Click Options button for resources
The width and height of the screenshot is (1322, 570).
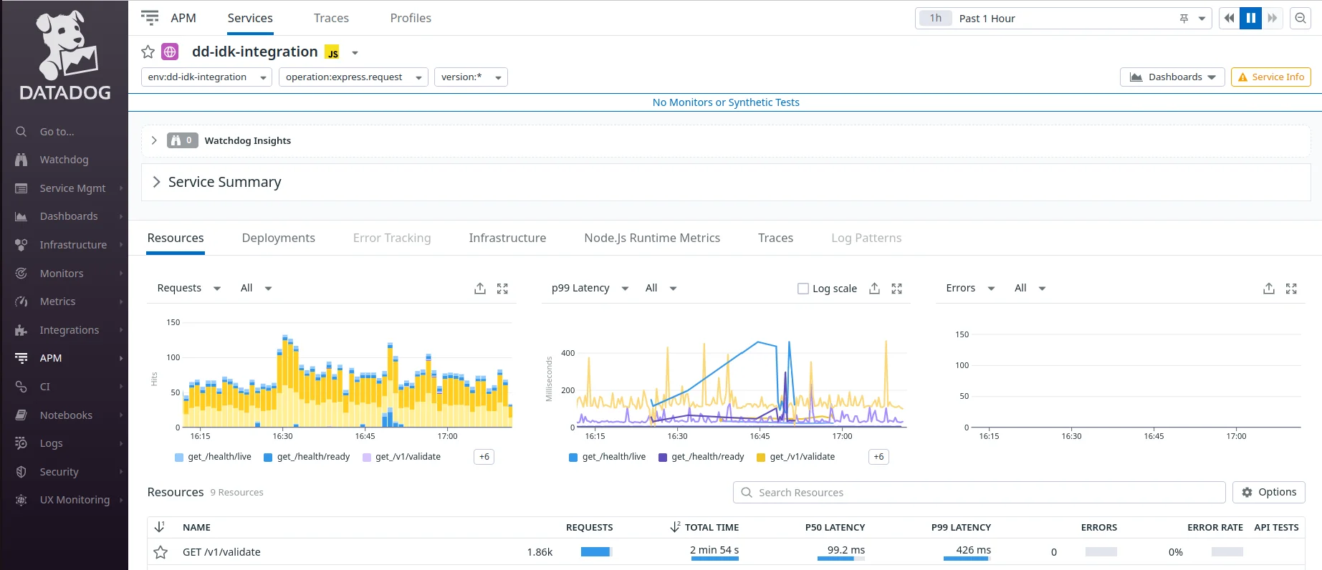coord(1269,492)
